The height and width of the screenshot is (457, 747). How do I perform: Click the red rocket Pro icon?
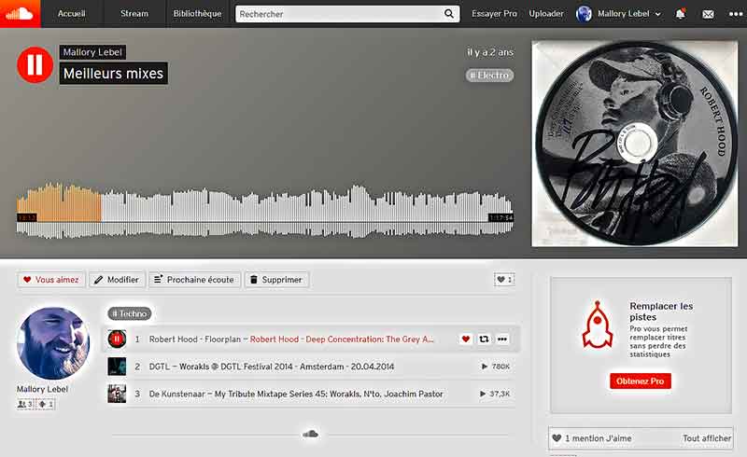click(x=598, y=324)
